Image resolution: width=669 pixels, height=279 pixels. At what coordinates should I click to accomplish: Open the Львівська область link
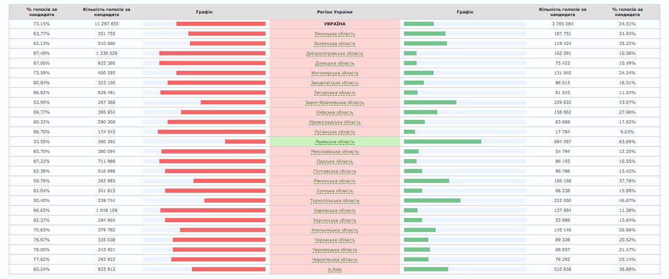[x=335, y=142]
